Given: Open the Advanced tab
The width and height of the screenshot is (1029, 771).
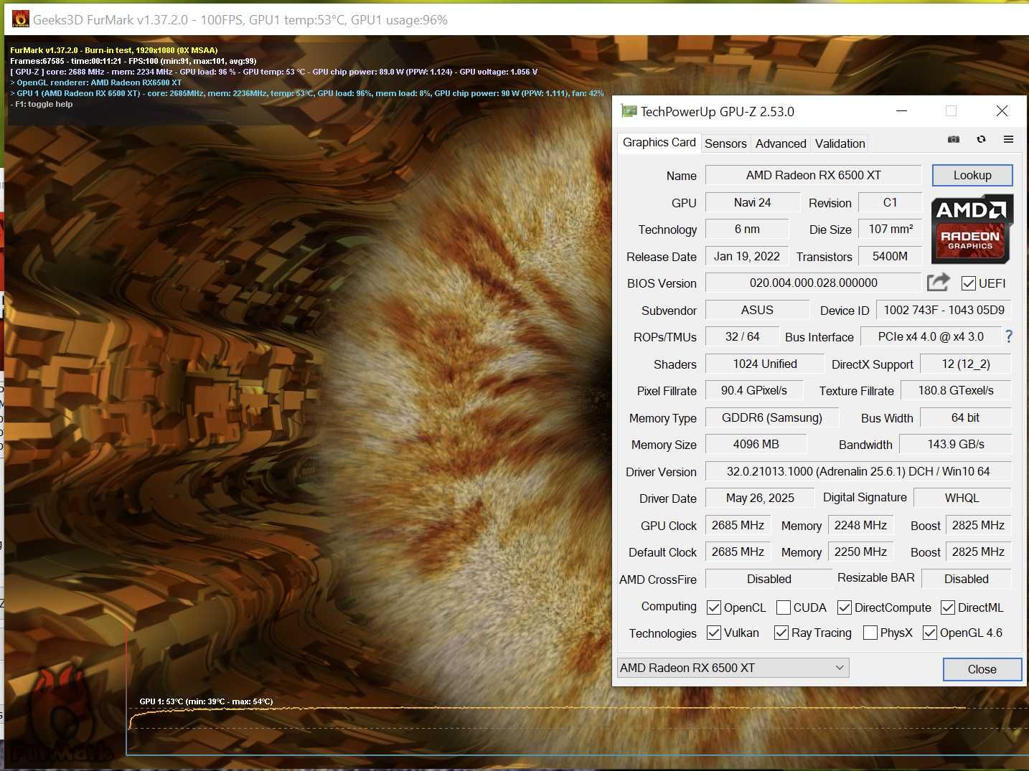Looking at the screenshot, I should 781,143.
